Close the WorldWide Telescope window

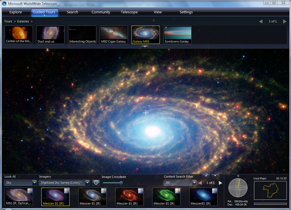pos(283,2)
